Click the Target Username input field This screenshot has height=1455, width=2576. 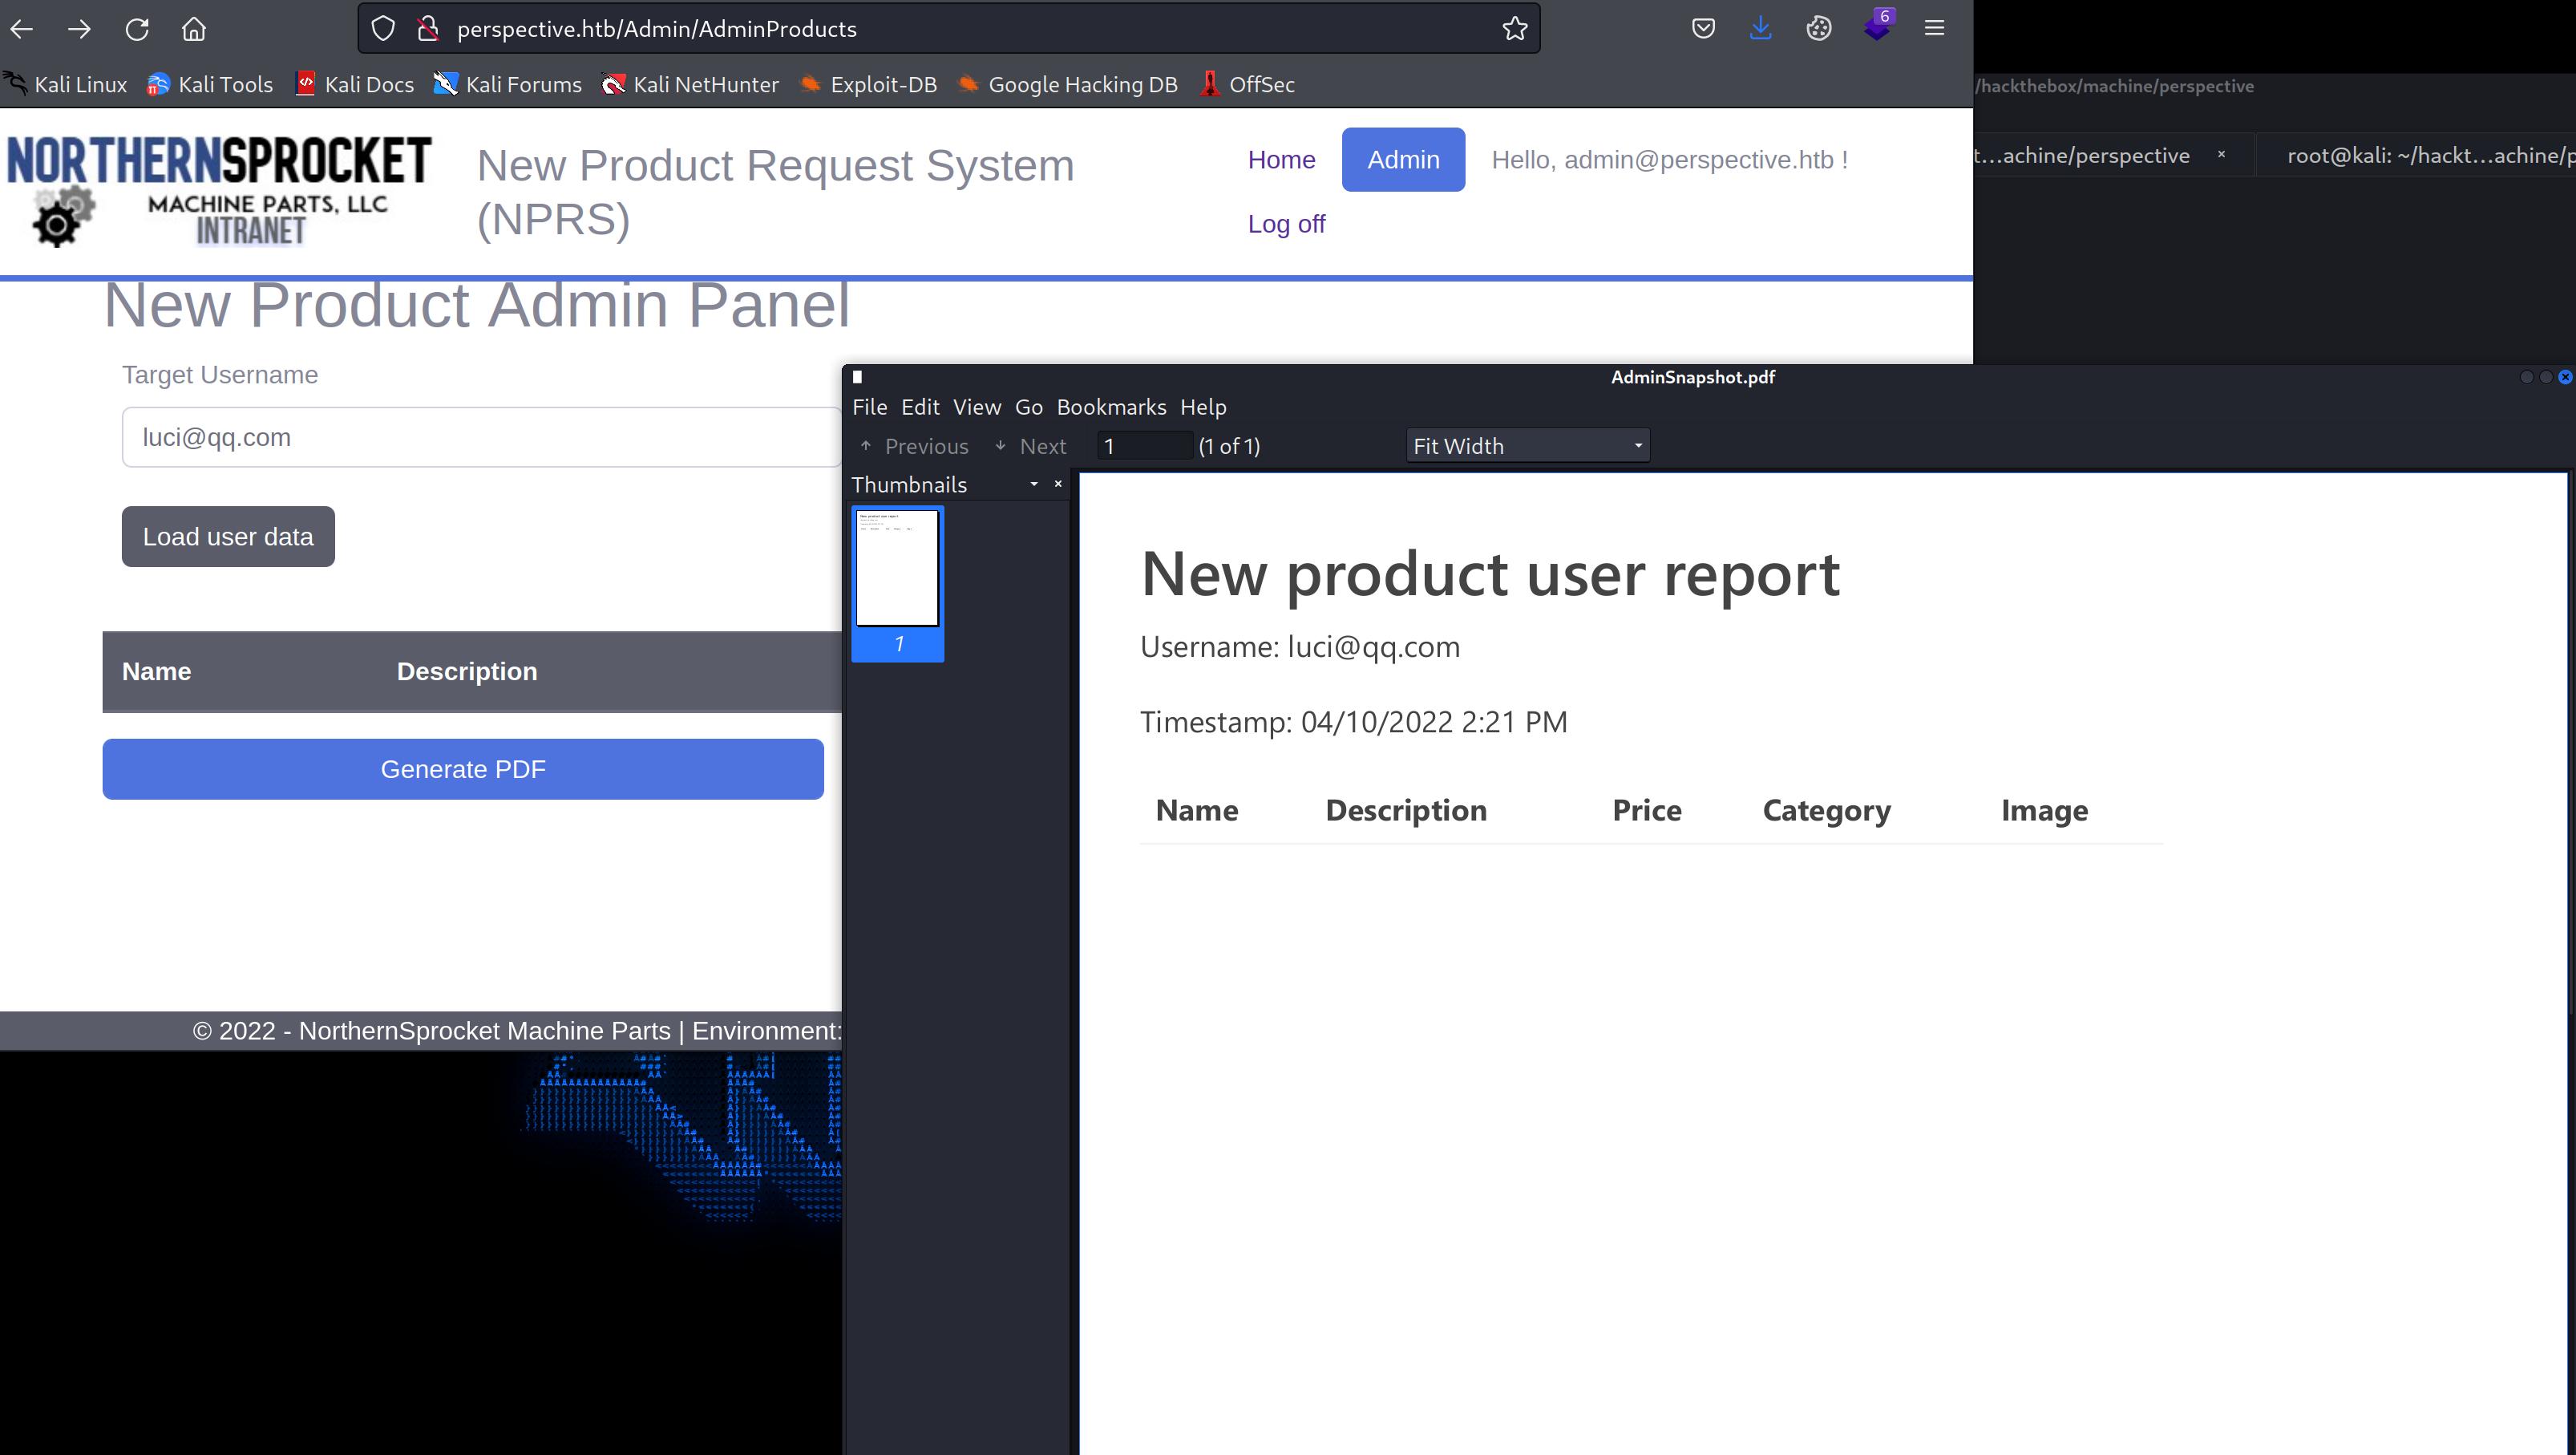tap(480, 437)
